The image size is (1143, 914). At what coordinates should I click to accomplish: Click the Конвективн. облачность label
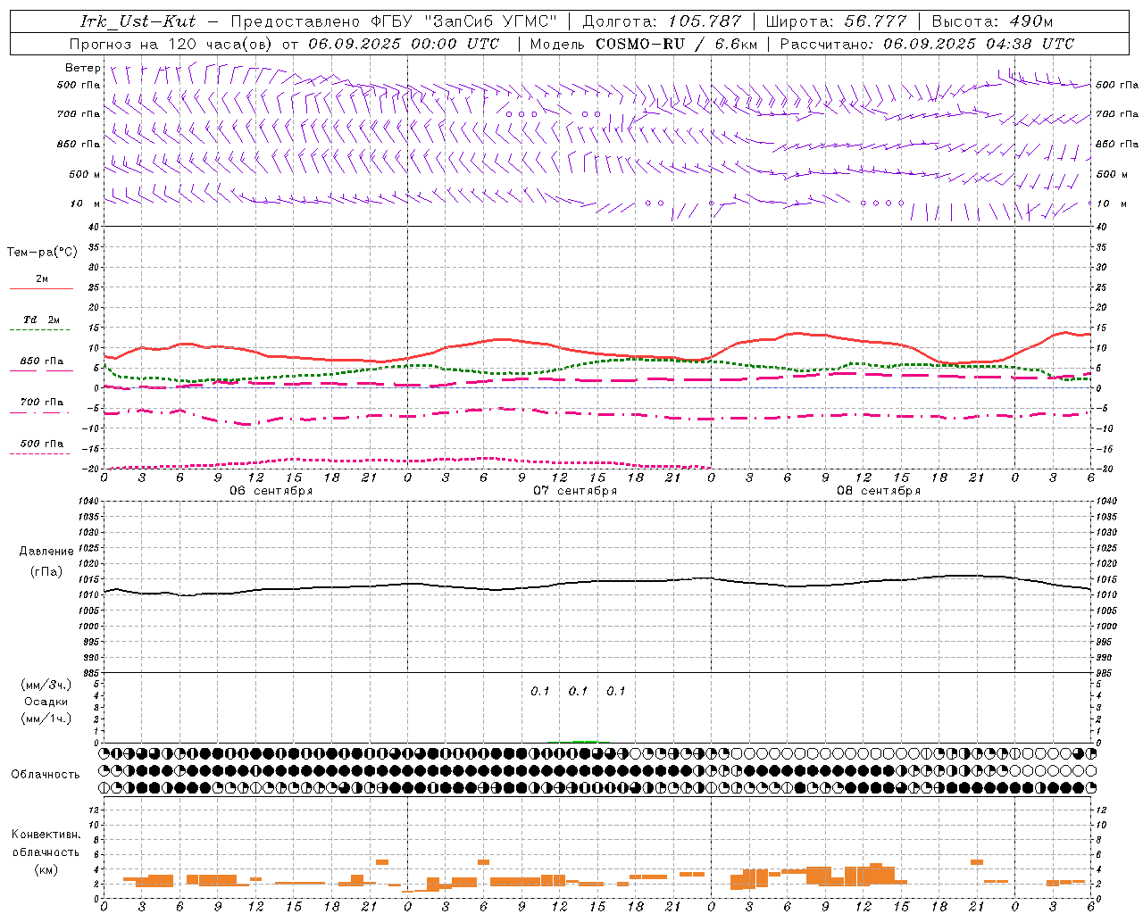pos(46,843)
